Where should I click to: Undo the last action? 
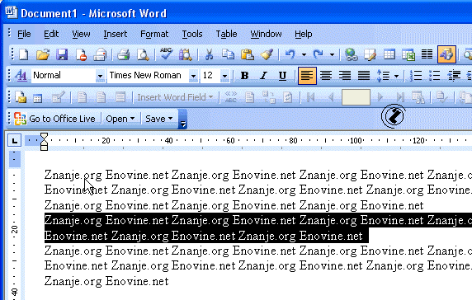click(290, 54)
